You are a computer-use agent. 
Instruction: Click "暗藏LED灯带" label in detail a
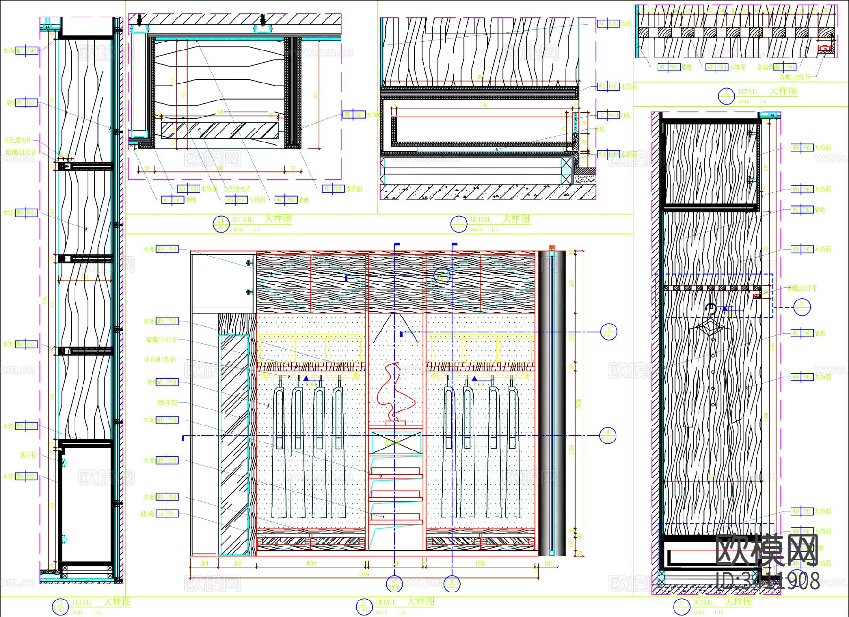point(802,288)
